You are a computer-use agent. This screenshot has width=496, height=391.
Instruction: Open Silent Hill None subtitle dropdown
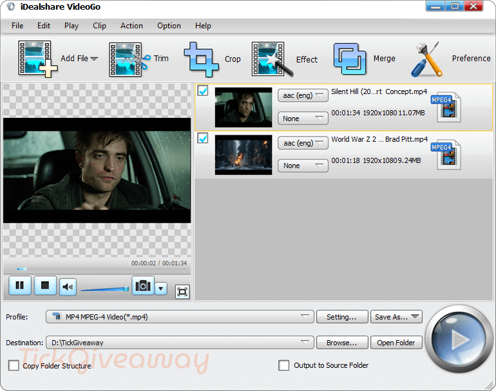[x=303, y=119]
